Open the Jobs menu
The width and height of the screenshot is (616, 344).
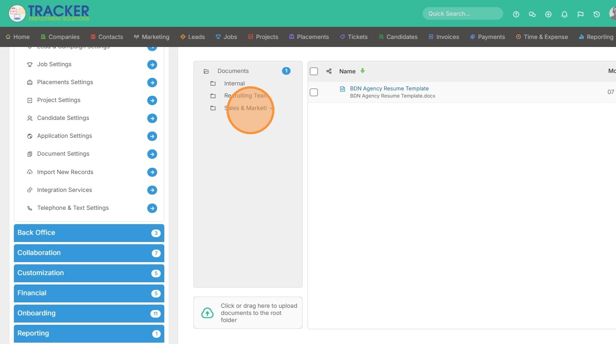click(226, 37)
